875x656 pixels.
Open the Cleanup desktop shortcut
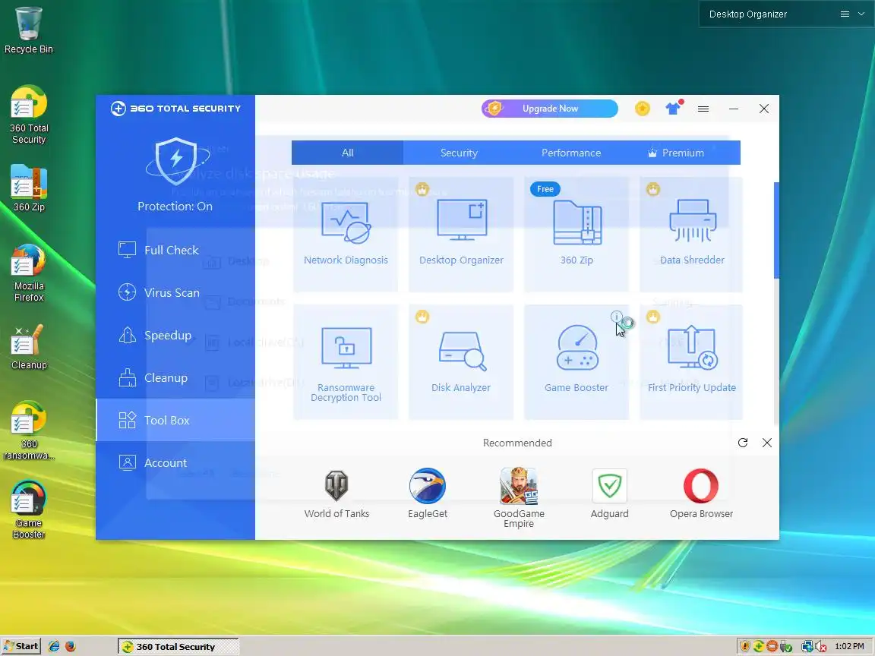(29, 346)
